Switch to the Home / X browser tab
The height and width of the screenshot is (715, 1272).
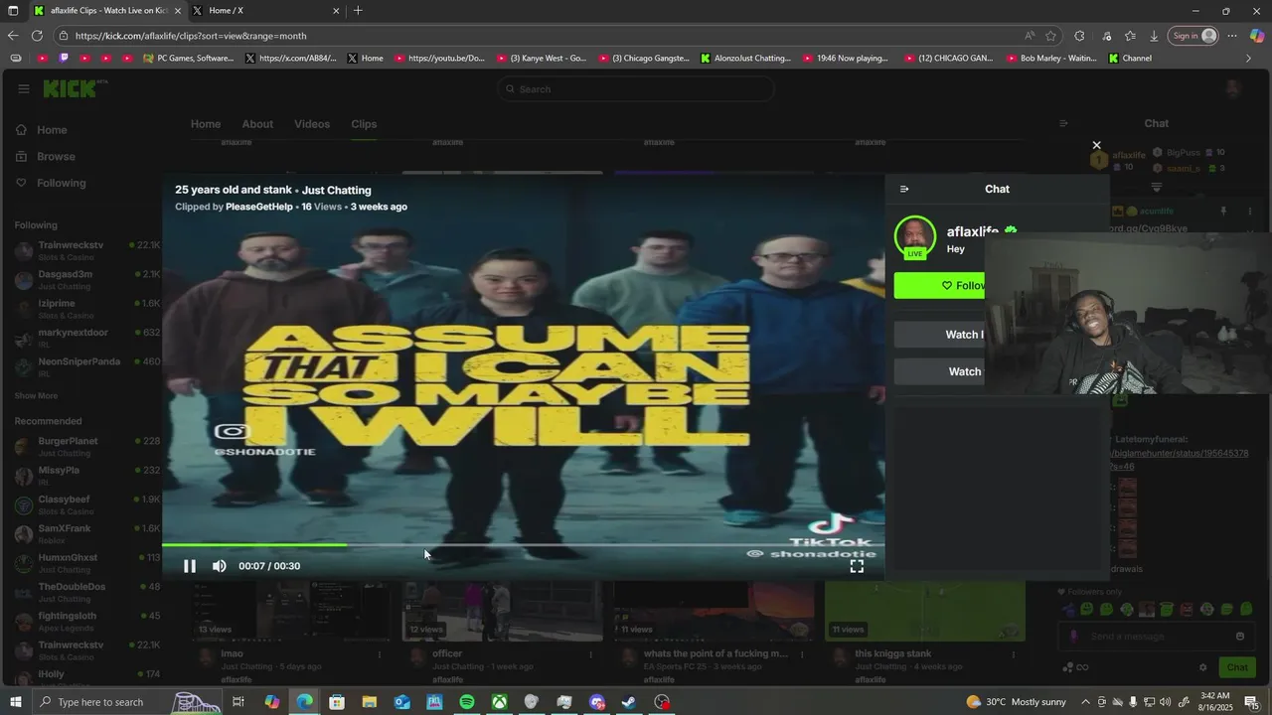(265, 11)
